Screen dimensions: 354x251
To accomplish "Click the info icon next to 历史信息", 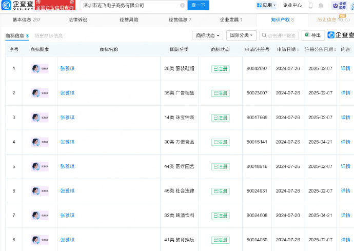I will tap(348, 20).
